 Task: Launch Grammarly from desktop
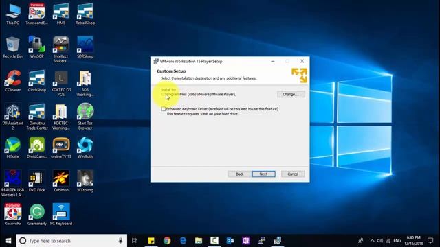(x=36, y=215)
